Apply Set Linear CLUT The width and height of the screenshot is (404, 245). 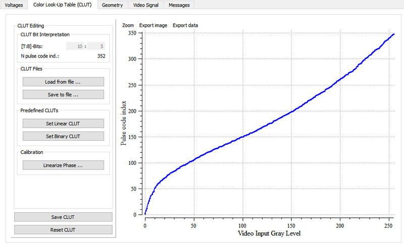coord(63,124)
